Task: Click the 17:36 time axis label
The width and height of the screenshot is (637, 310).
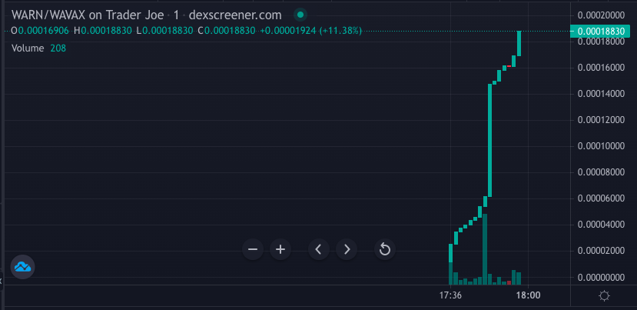Action: pos(451,295)
